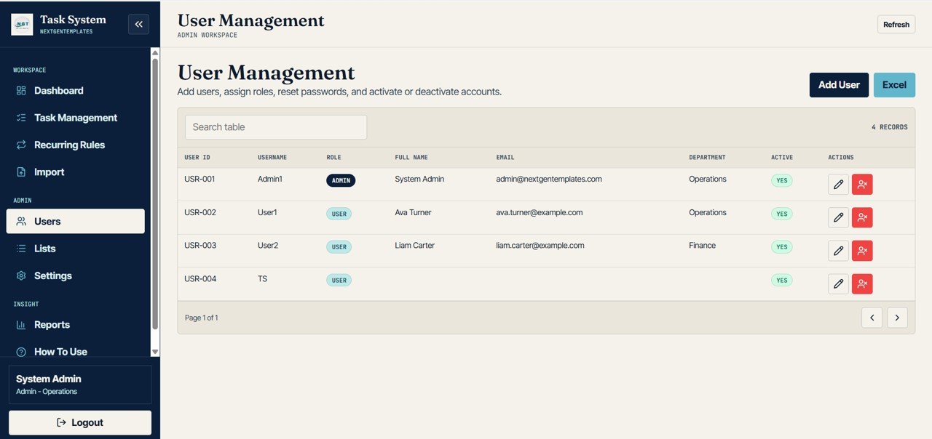Open the Import page
932x439 pixels.
click(x=76, y=172)
